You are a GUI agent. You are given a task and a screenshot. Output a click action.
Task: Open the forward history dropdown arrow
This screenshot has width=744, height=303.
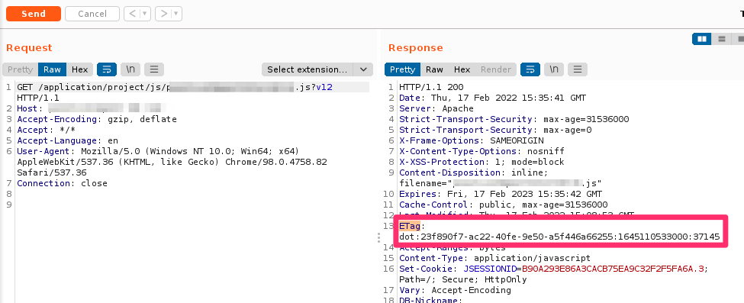pos(176,14)
